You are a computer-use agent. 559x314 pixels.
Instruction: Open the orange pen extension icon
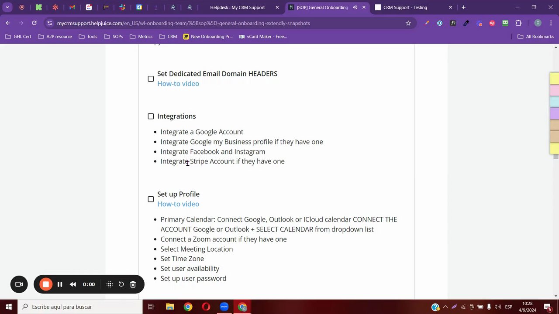[427, 23]
